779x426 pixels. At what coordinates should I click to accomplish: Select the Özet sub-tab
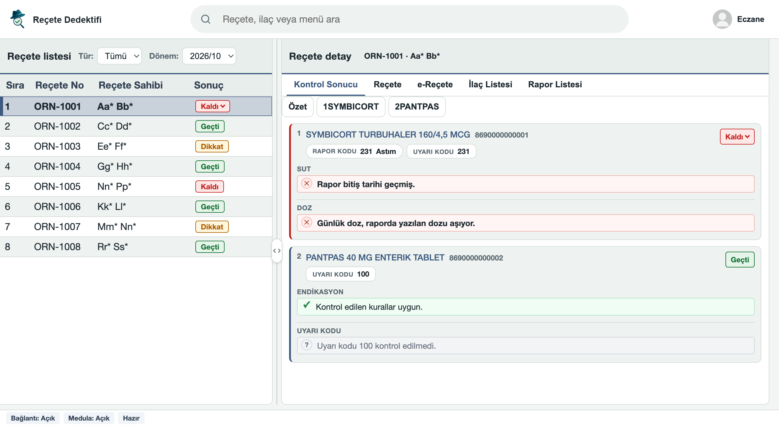[x=298, y=106]
